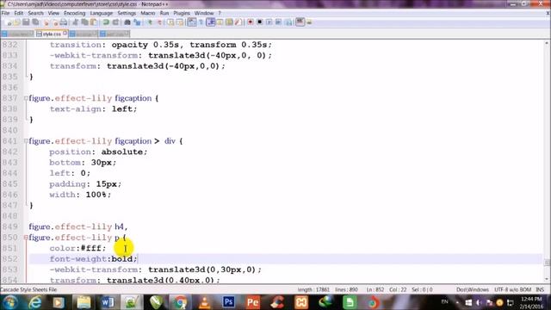Click the Paste toolbar icon

click(93, 22)
